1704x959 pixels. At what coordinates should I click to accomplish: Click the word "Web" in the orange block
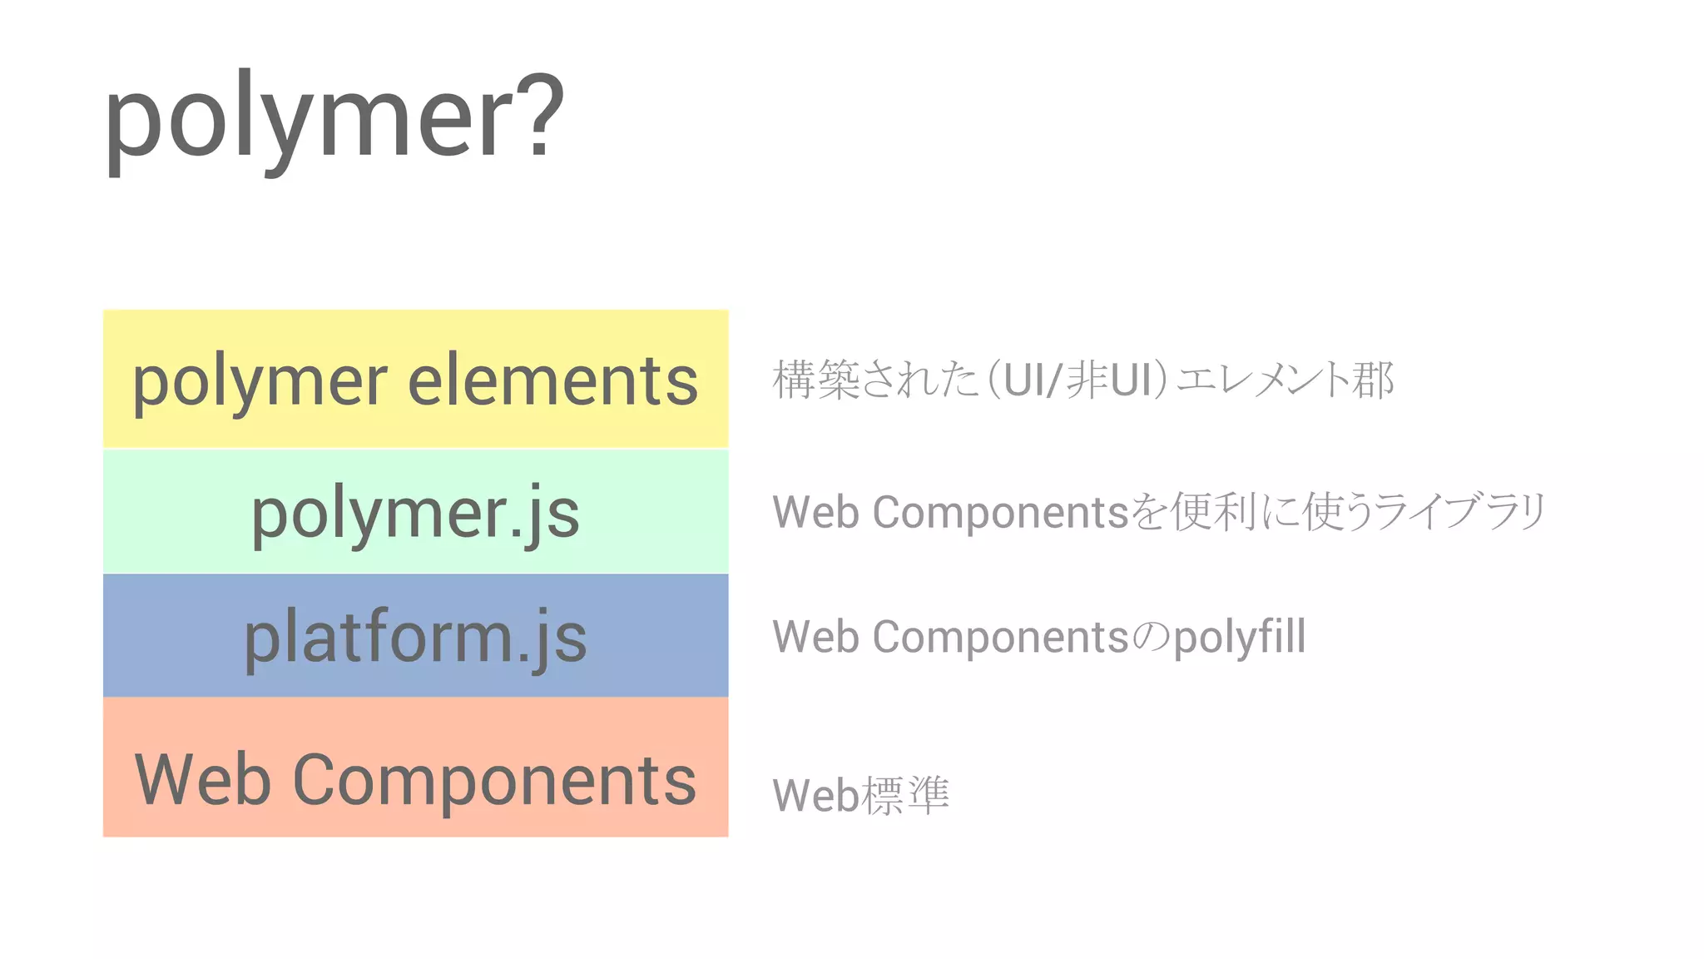[x=203, y=780]
